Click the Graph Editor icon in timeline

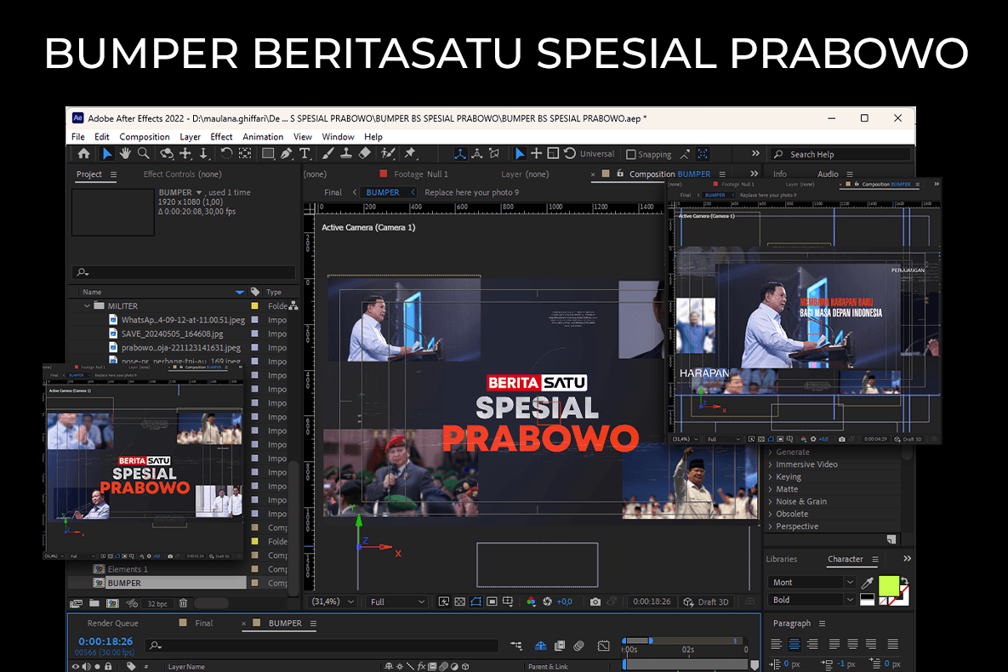click(603, 646)
